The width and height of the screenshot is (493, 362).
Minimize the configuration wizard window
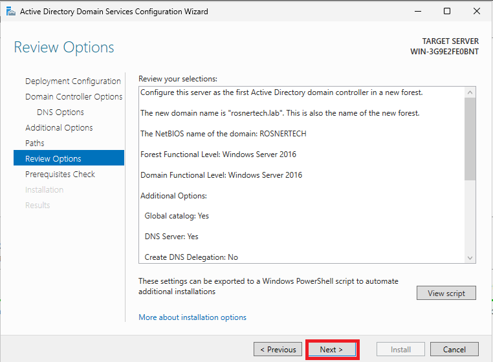(x=418, y=12)
